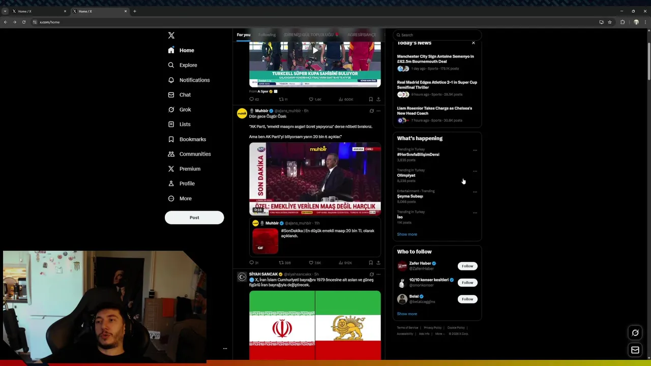Click the X logo in sidebar
The height and width of the screenshot is (366, 651).
[x=171, y=35]
